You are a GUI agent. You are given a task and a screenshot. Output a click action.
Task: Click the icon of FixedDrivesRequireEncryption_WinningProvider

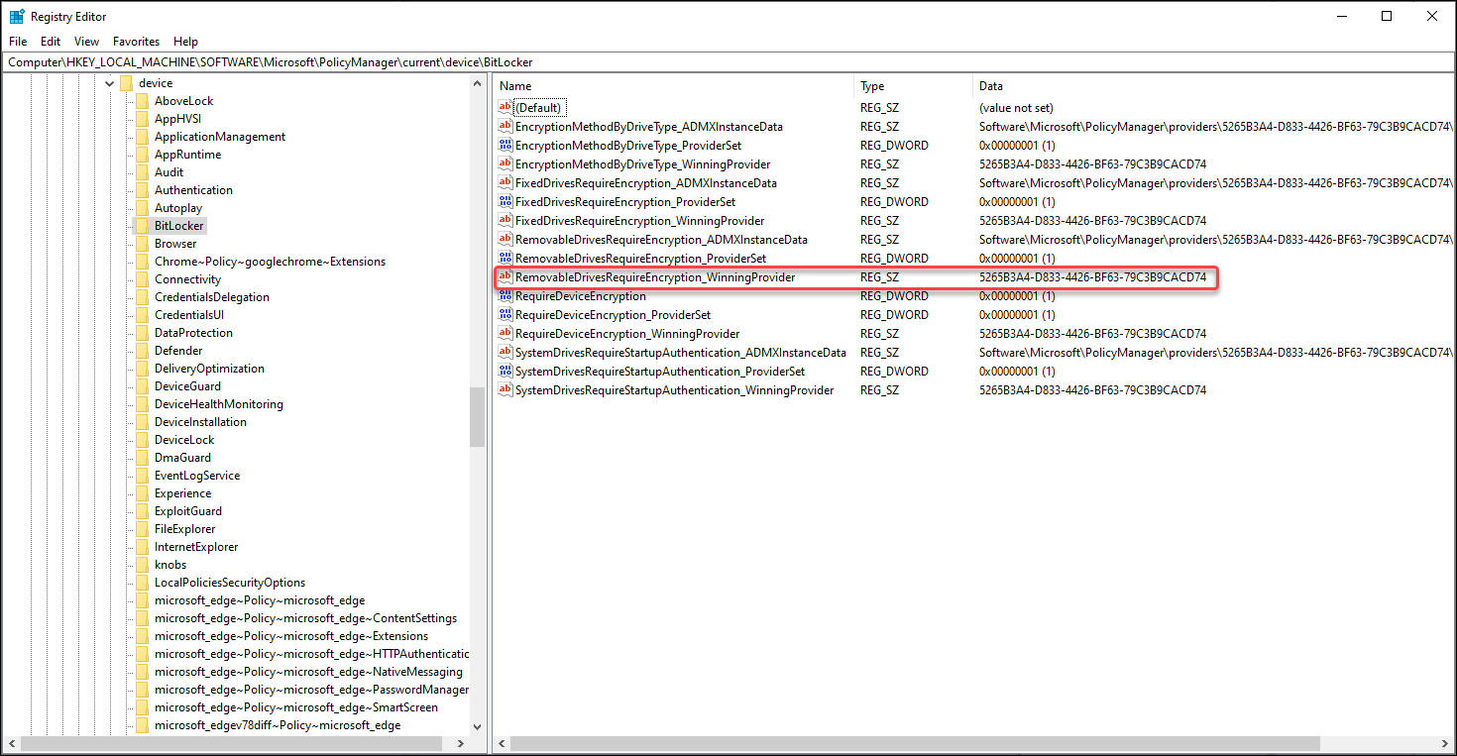(x=505, y=220)
